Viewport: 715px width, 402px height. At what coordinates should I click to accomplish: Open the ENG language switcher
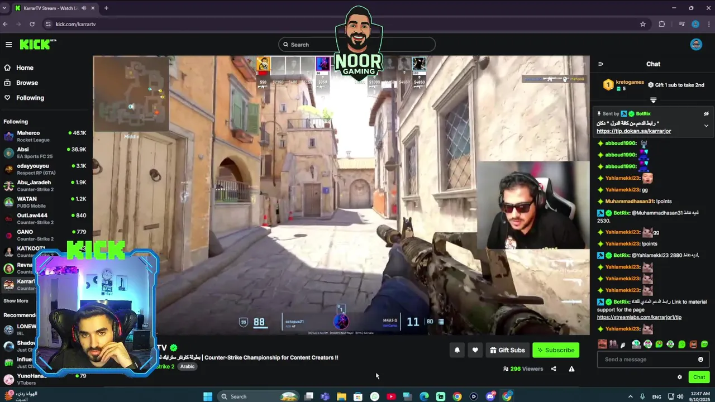(657, 396)
